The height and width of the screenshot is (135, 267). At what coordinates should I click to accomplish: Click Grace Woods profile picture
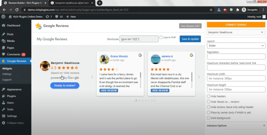click(x=104, y=59)
